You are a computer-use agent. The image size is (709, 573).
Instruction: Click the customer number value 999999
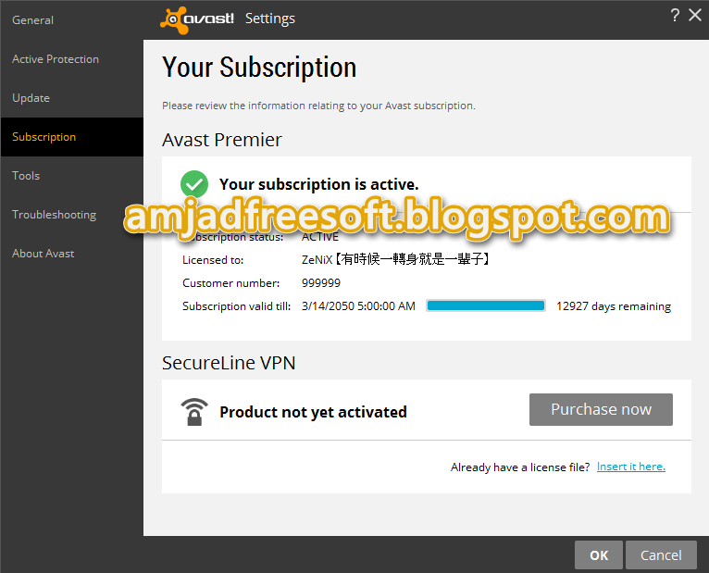coord(321,283)
